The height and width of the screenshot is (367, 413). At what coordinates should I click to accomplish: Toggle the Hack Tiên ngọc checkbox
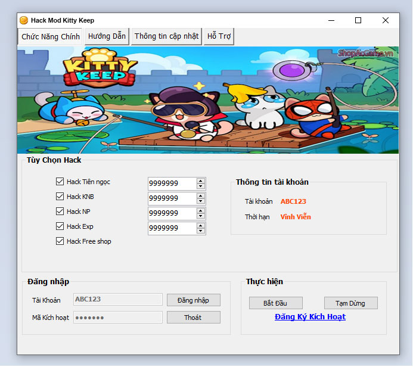[x=60, y=182]
